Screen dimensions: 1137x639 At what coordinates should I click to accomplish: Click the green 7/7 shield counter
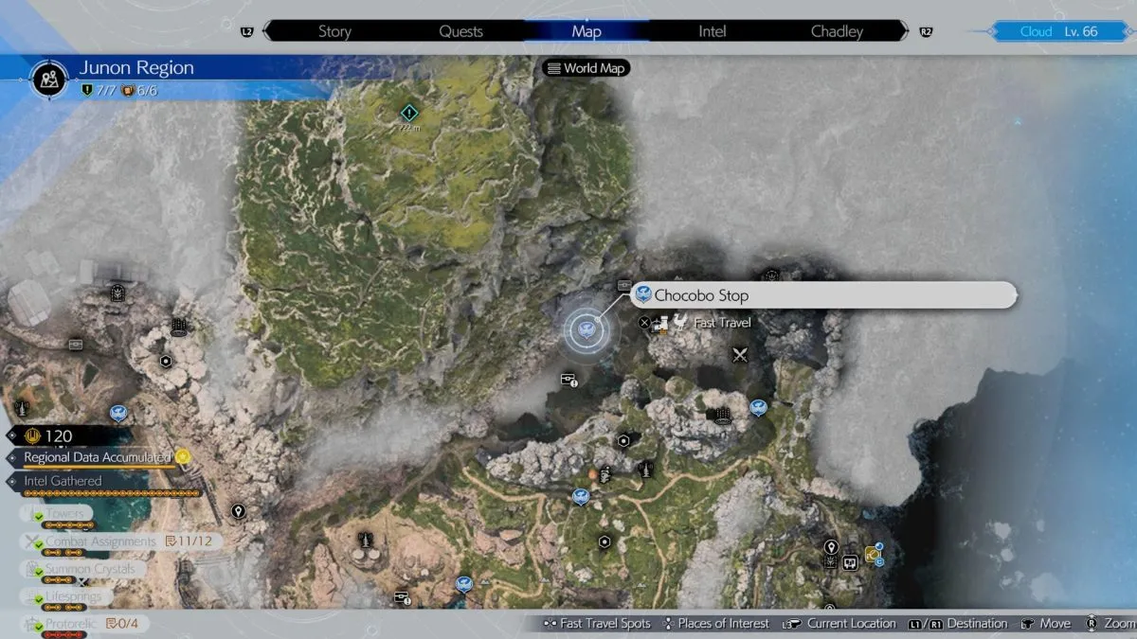(98, 91)
